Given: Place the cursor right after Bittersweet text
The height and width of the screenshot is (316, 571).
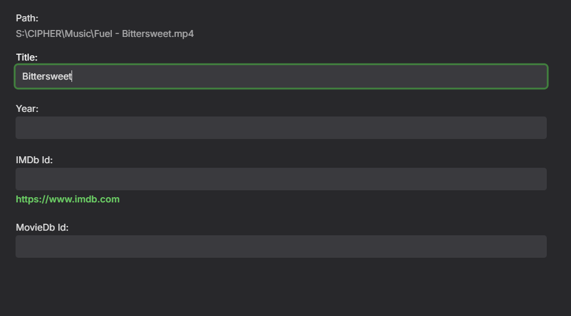Looking at the screenshot, I should click(x=72, y=77).
